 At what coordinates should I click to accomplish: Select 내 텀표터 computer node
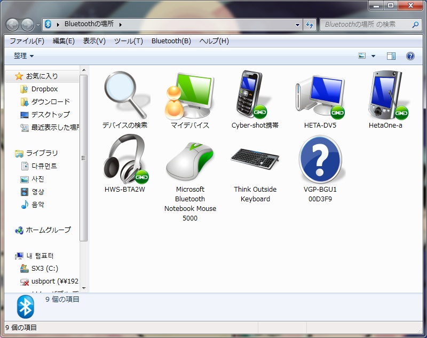coord(34,256)
